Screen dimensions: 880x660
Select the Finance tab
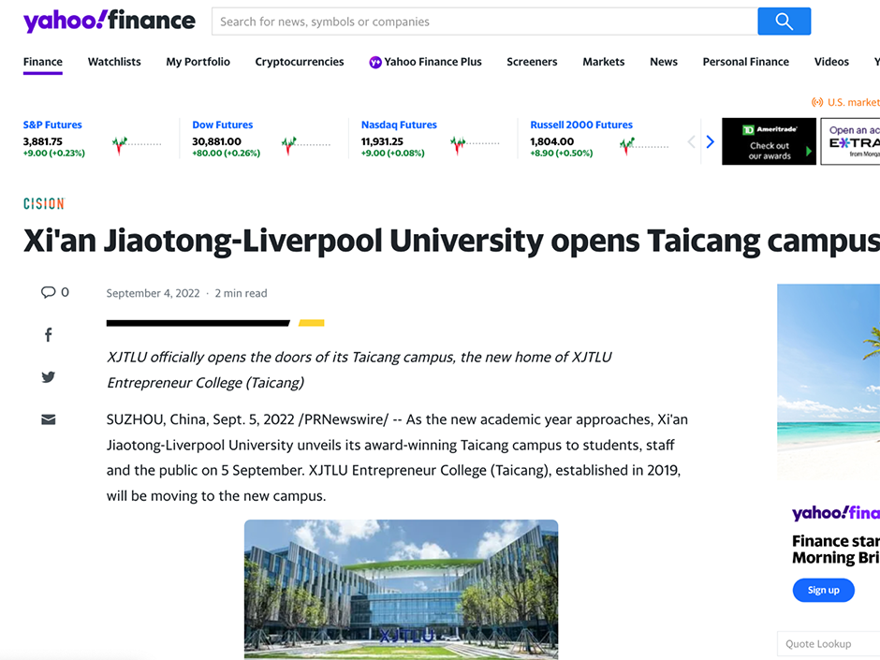point(43,62)
